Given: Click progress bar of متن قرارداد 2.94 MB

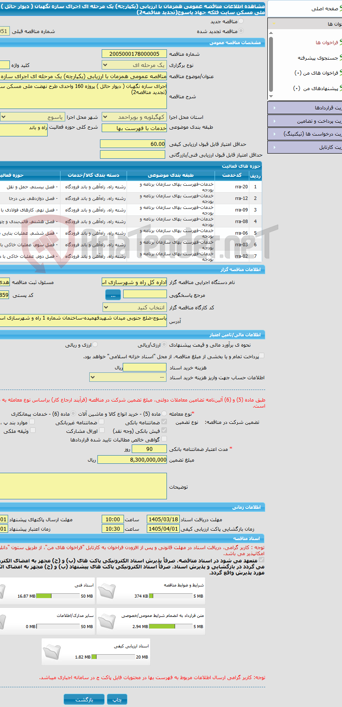Looking at the screenshot, I should [171, 626].
